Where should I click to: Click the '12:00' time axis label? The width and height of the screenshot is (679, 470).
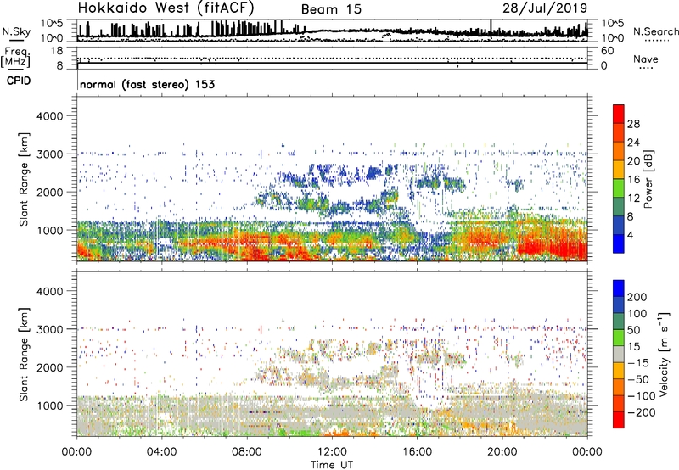[332, 452]
